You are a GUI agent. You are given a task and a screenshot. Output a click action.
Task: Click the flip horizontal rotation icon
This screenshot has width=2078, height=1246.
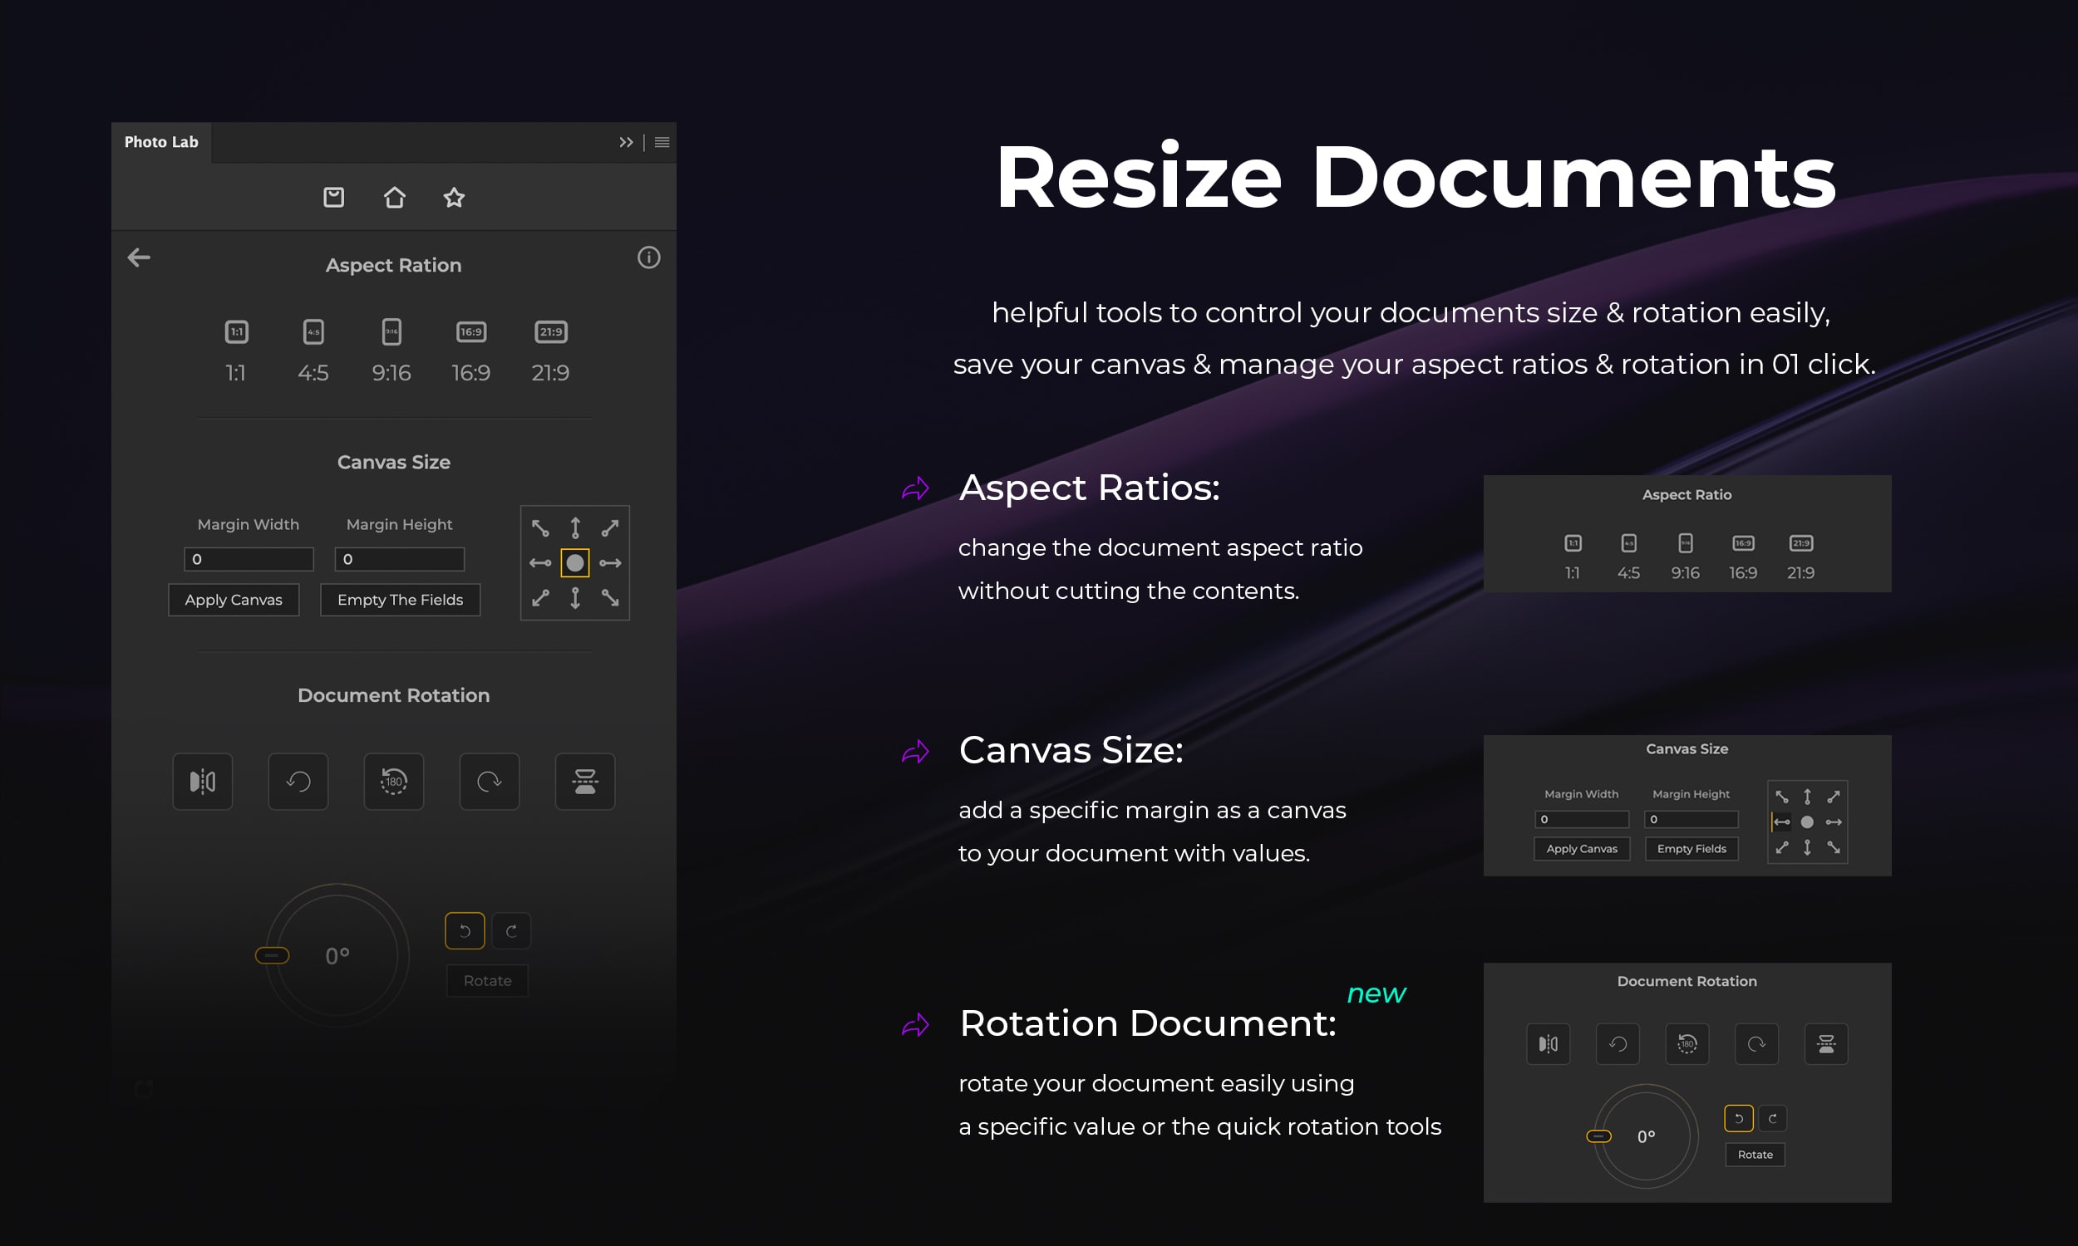point(203,782)
